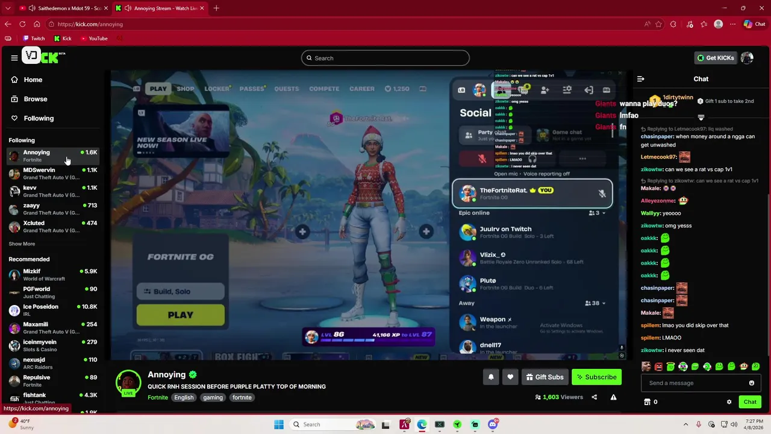Click Read aloud icon in address bar
This screenshot has height=434, width=771.
tap(648, 24)
